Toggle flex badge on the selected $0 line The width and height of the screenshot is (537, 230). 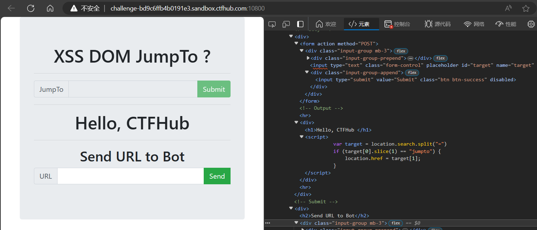(x=395, y=223)
